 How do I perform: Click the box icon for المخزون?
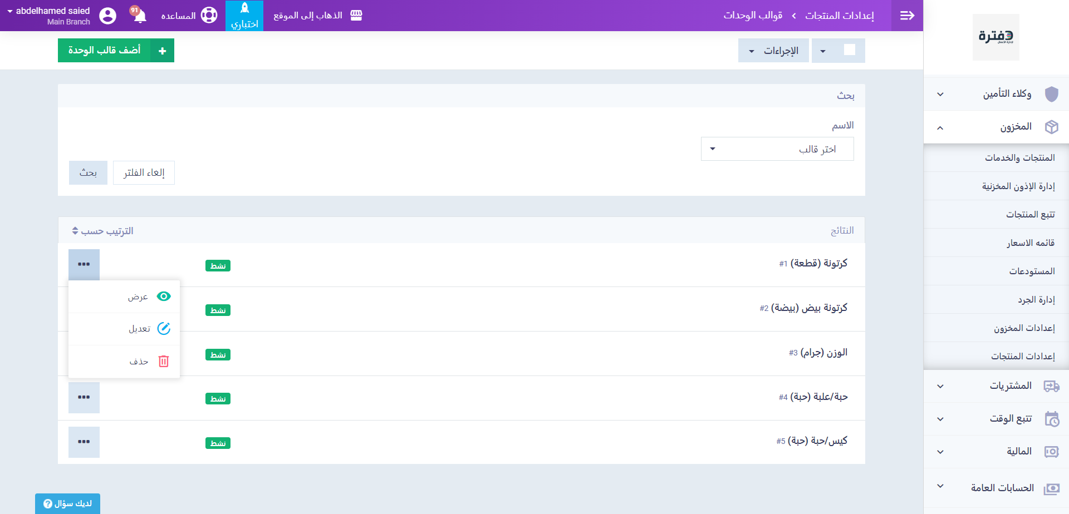1051,127
